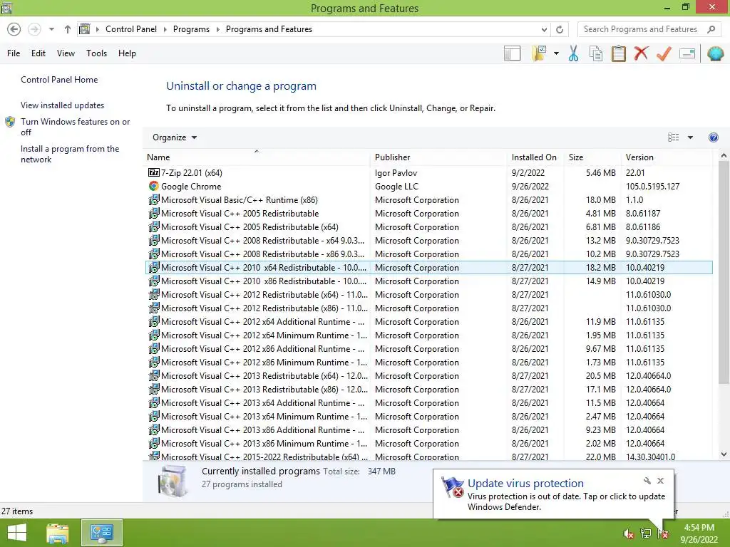
Task: Click the globe icon in the toolbar
Action: point(715,53)
